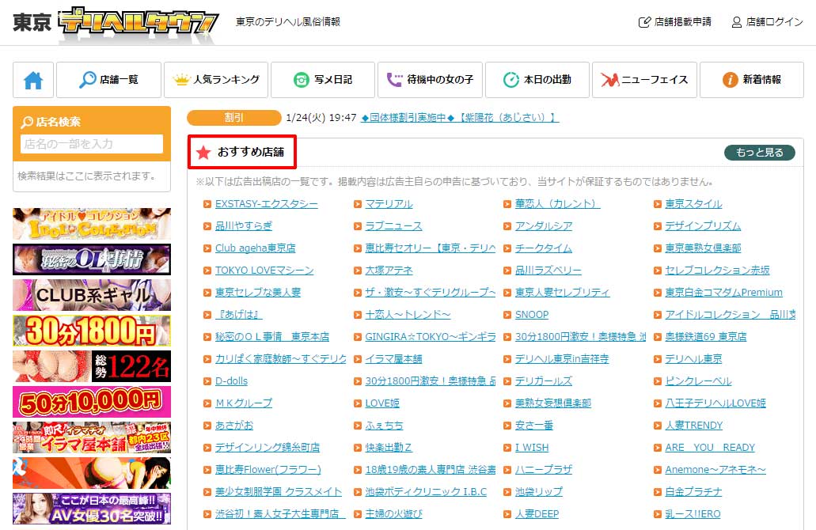This screenshot has height=530, width=816.
Task: Open 店舗一覧 shop list tab
Action: tap(108, 80)
